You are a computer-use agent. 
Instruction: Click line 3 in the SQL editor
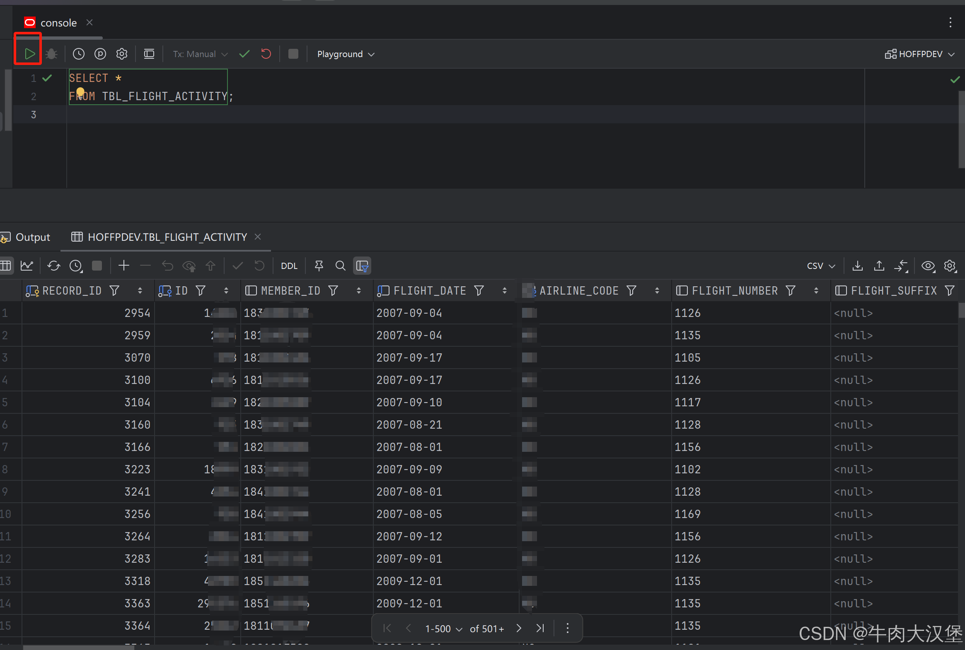click(x=465, y=115)
